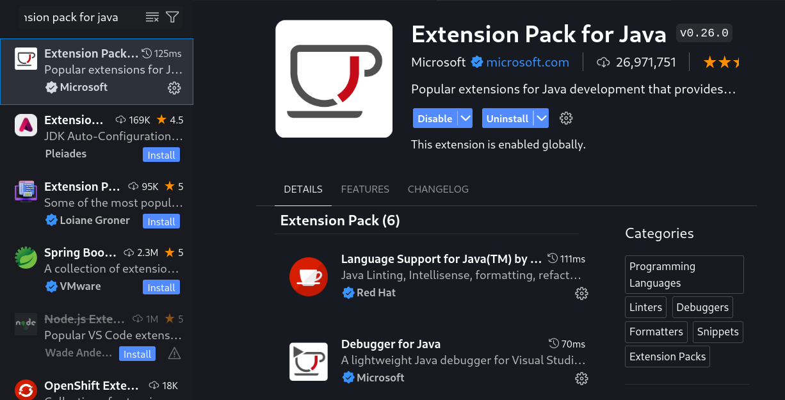Click the Spring Boot extension leaf icon
The height and width of the screenshot is (400, 785).
[x=26, y=258]
